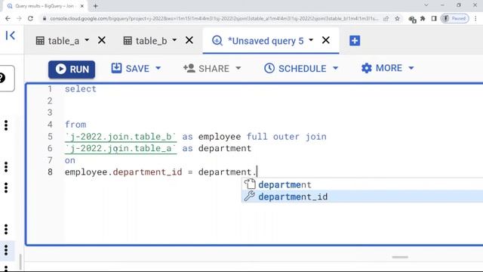Click the horizontal scrollbar handle below editor
Viewport: 483px width, 272px height.
400,257
